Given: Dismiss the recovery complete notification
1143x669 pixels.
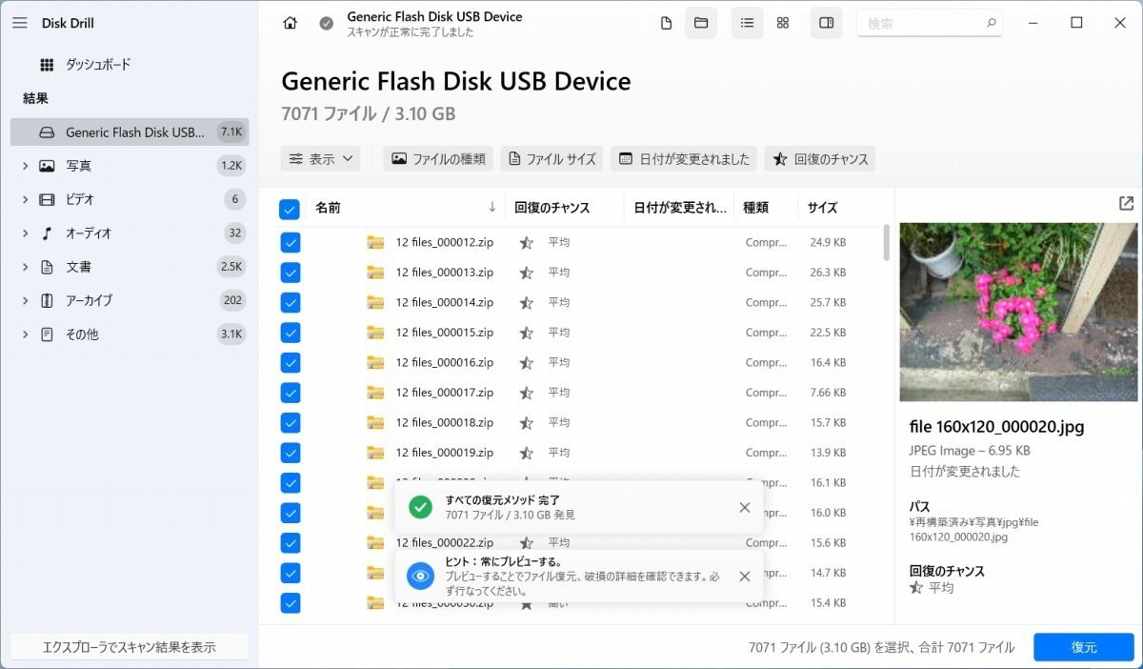Looking at the screenshot, I should click(745, 507).
